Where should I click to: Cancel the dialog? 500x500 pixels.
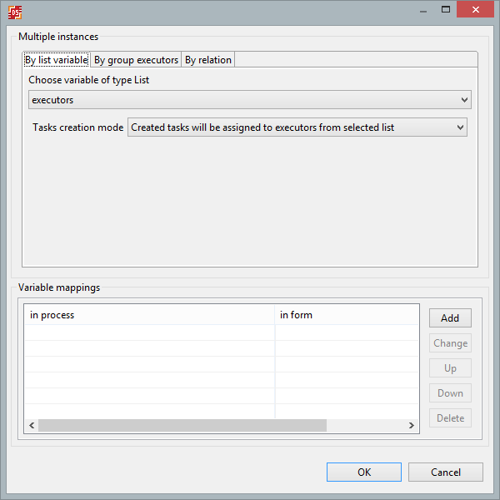click(445, 472)
